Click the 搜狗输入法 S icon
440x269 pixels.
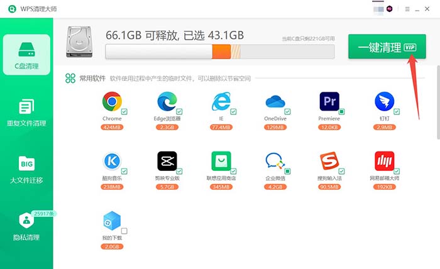coord(329,161)
